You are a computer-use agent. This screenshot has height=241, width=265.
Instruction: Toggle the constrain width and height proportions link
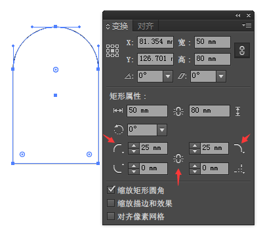(242, 50)
